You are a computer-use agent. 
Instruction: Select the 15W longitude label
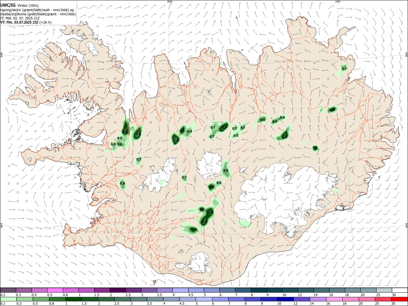click(x=338, y=2)
